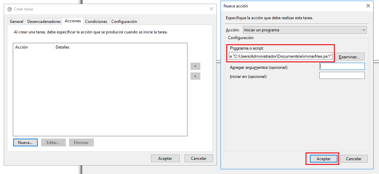Click the 'Programa o script:' label
The width and height of the screenshot is (379, 174).
coord(246,48)
